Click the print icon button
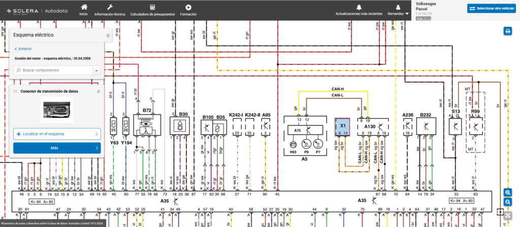Screen dimensions: 520x227 tap(507, 31)
